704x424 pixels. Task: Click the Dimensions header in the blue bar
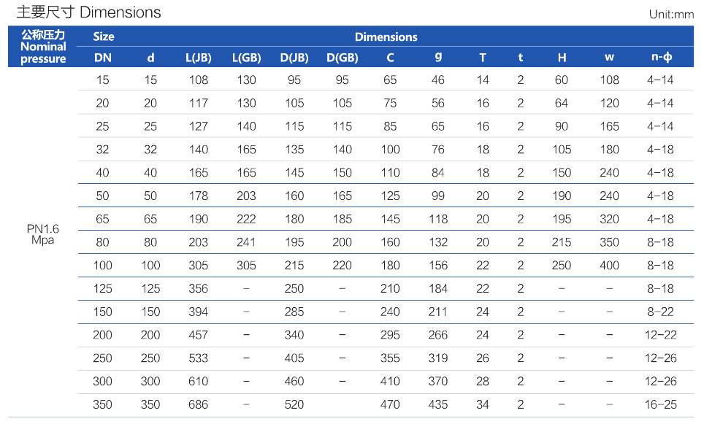coord(386,36)
